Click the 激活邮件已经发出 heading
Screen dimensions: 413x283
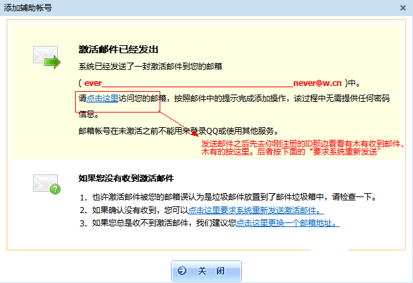point(118,49)
